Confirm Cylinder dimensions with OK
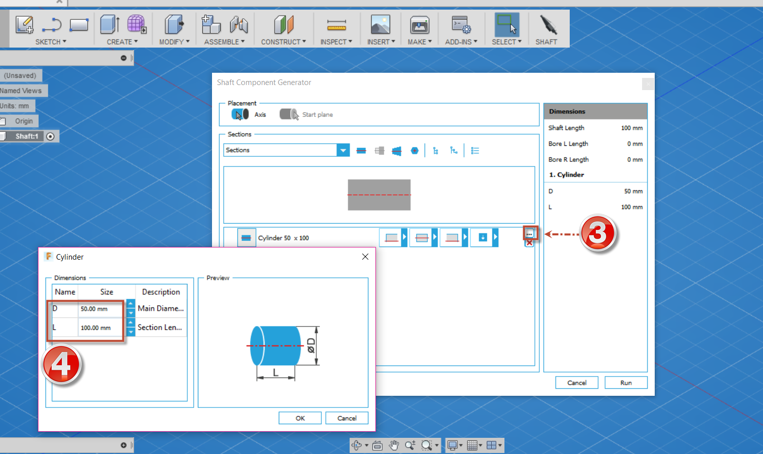Screen dimensions: 763x454 [x=300, y=418]
